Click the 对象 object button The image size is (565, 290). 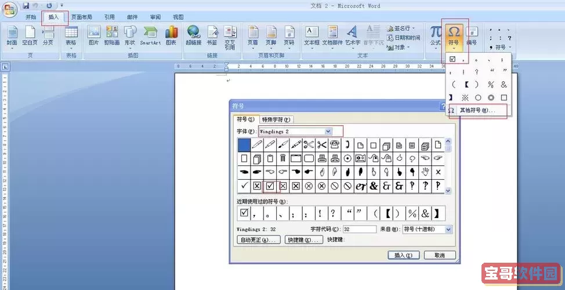398,47
